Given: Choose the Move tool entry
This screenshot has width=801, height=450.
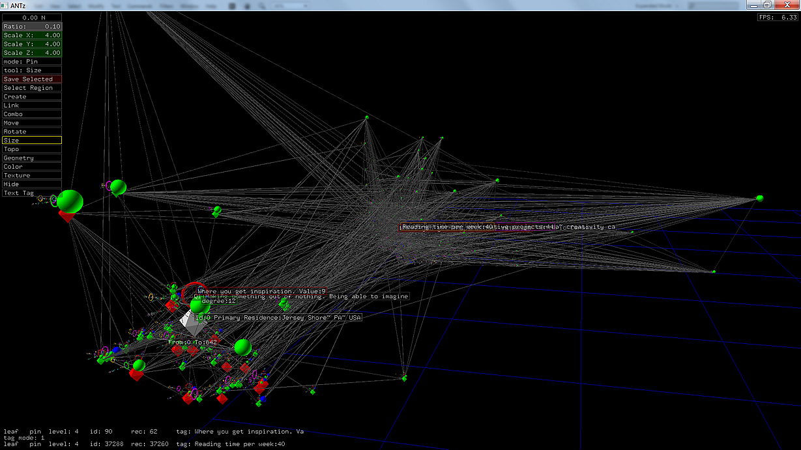Looking at the screenshot, I should pyautogui.click(x=32, y=122).
